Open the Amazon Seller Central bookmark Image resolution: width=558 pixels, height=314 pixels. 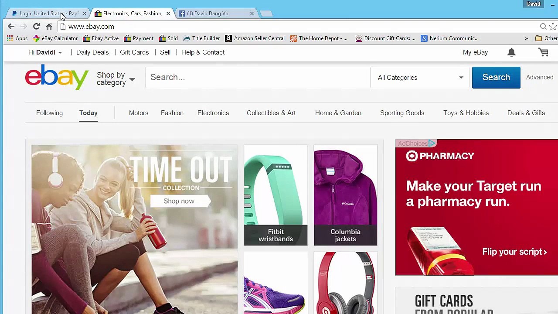(255, 38)
